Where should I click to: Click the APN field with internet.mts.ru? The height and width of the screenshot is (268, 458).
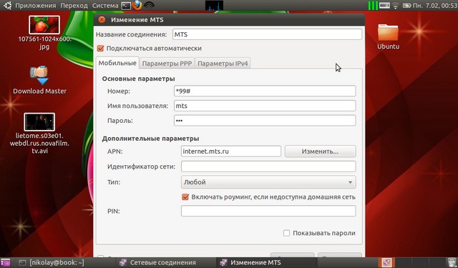[x=230, y=152]
